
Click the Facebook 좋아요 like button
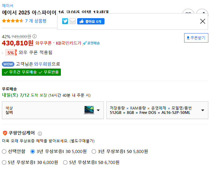(91, 21)
